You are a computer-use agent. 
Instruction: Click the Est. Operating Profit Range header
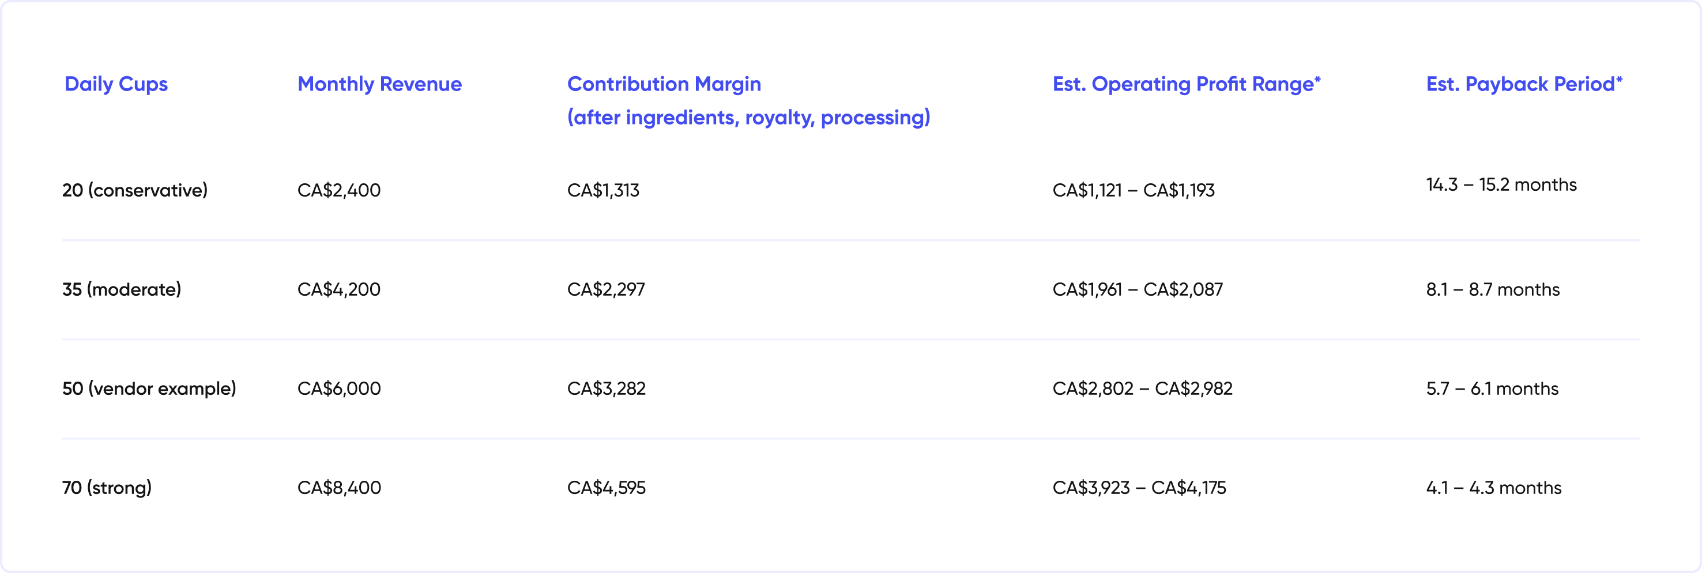[1186, 84]
